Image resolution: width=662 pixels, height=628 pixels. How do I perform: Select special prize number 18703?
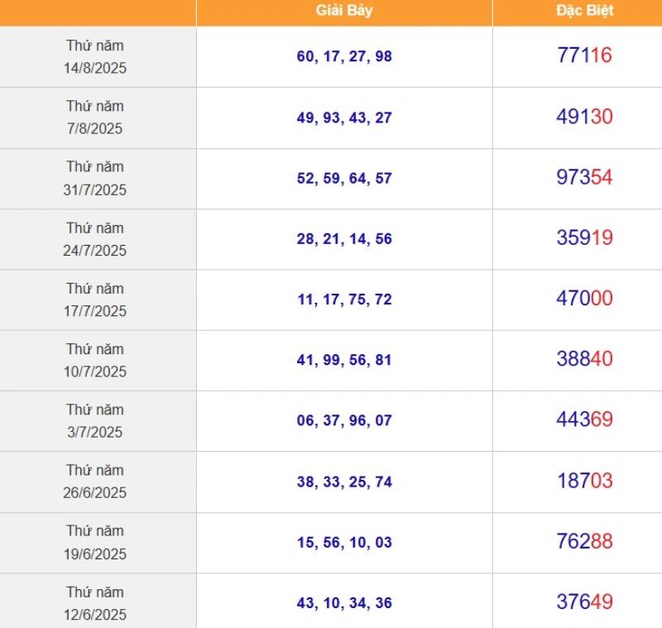pyautogui.click(x=584, y=481)
